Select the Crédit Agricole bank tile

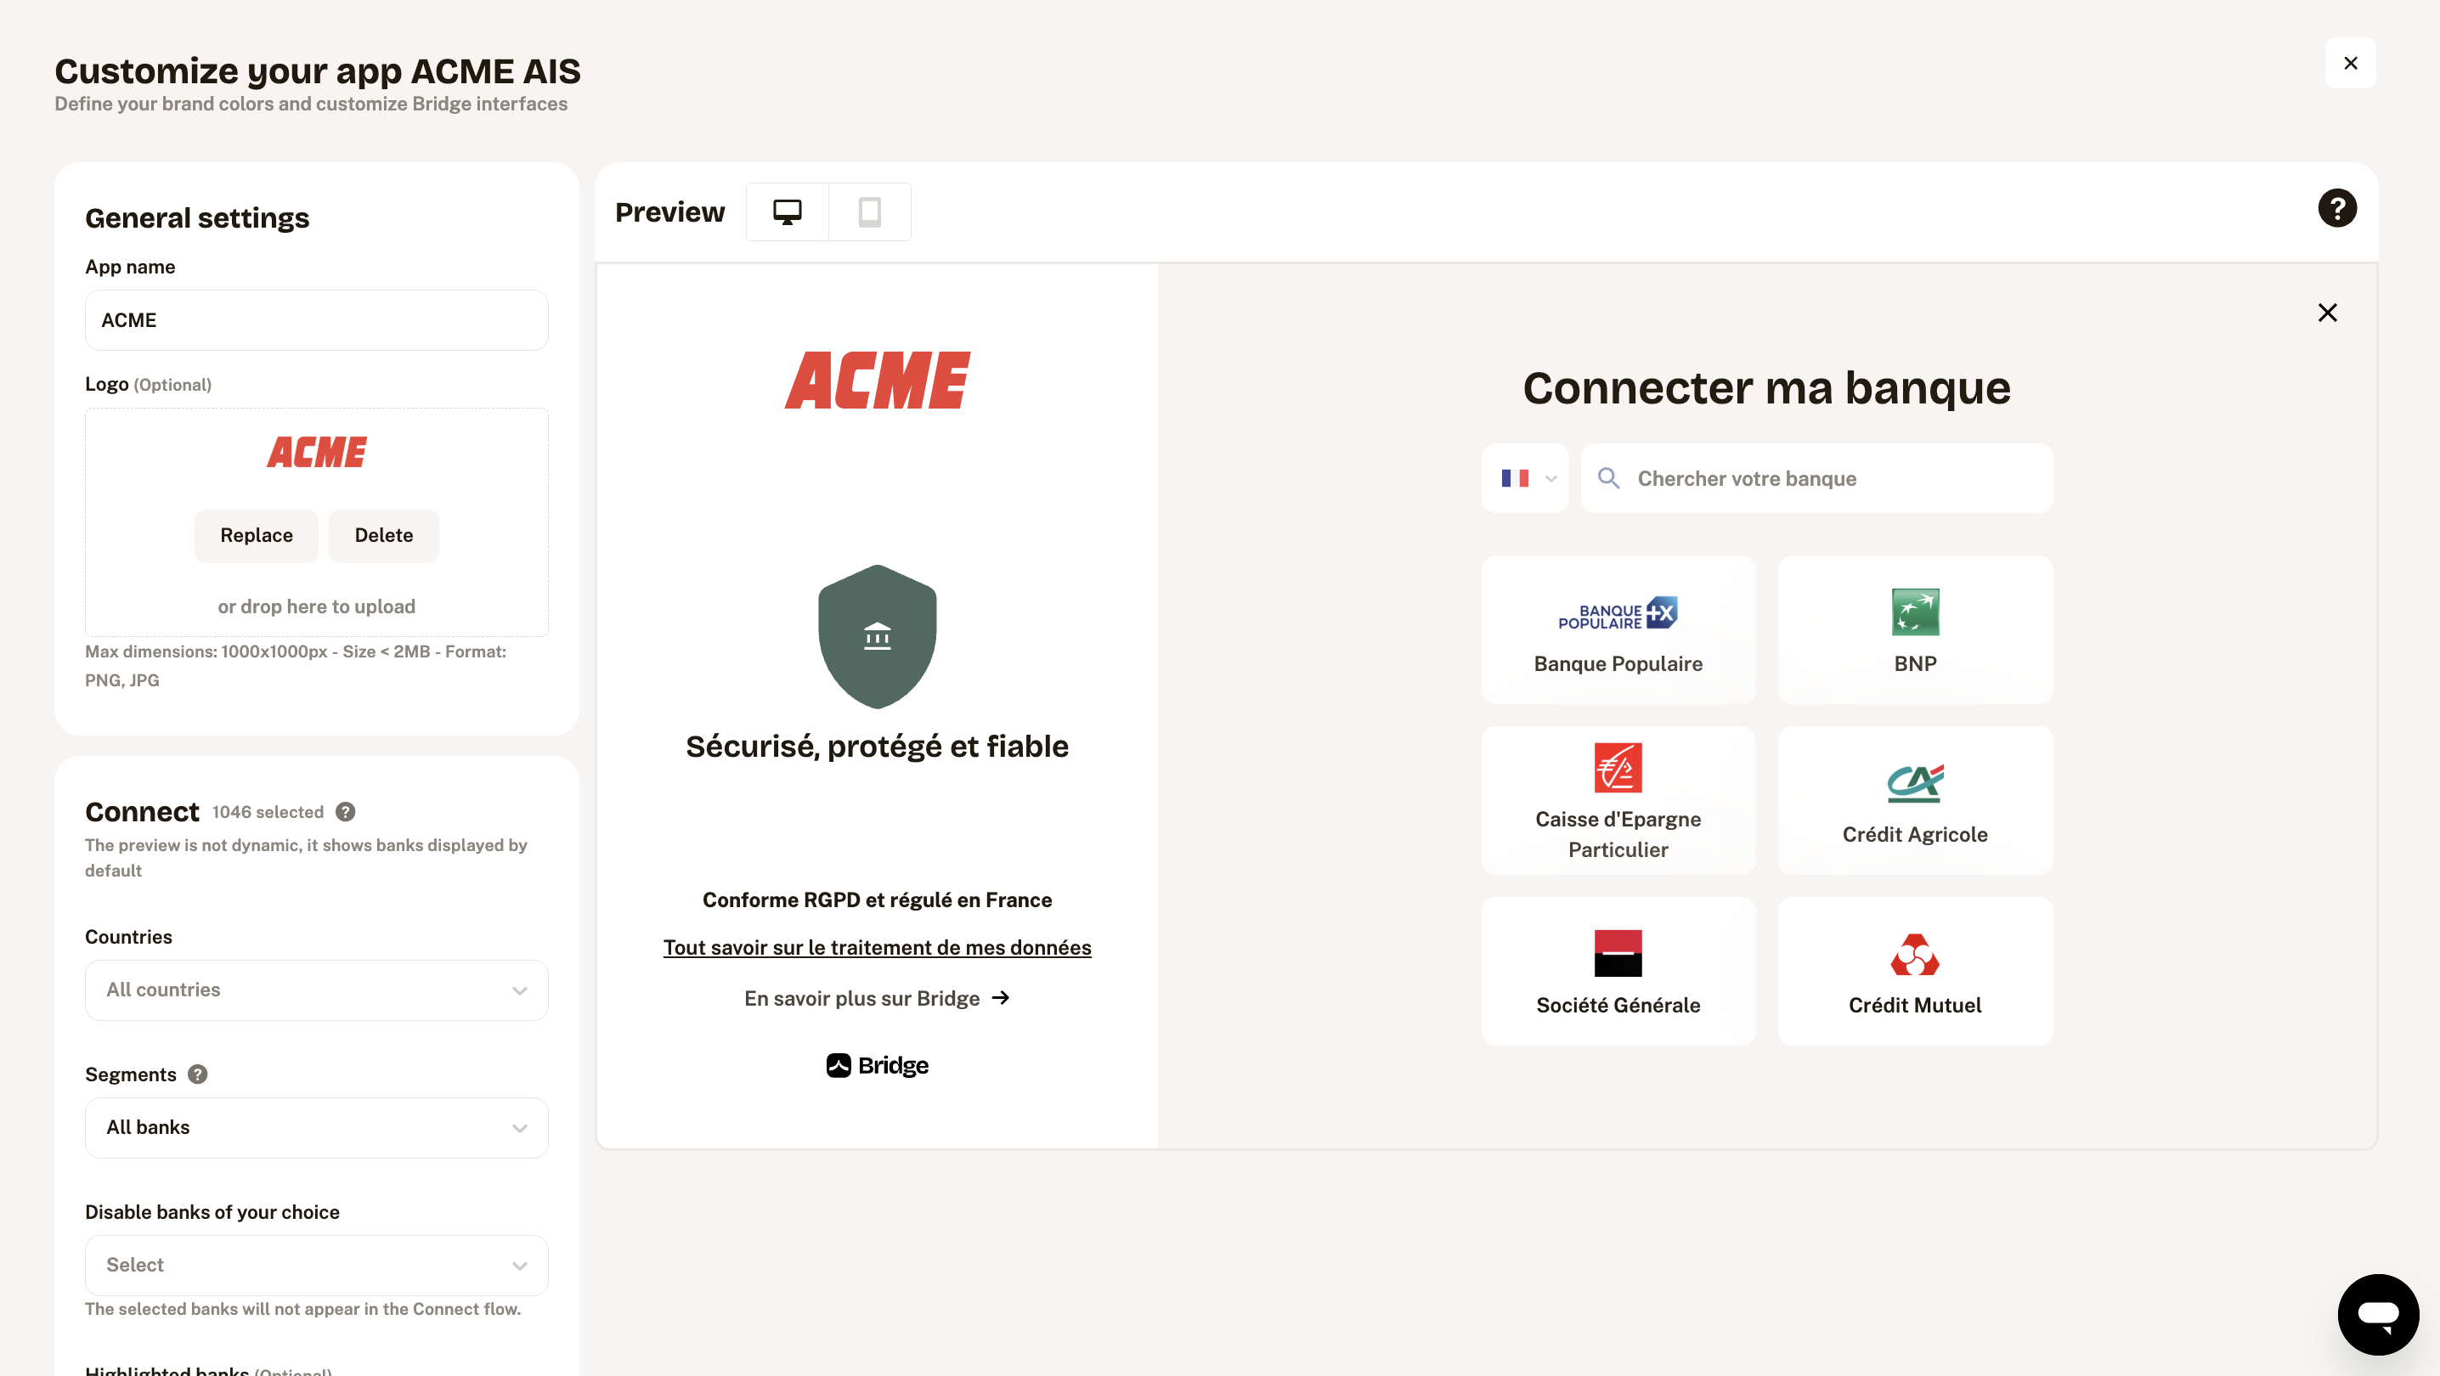coord(1914,801)
